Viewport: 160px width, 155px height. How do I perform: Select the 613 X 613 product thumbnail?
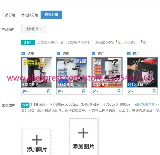point(37,73)
